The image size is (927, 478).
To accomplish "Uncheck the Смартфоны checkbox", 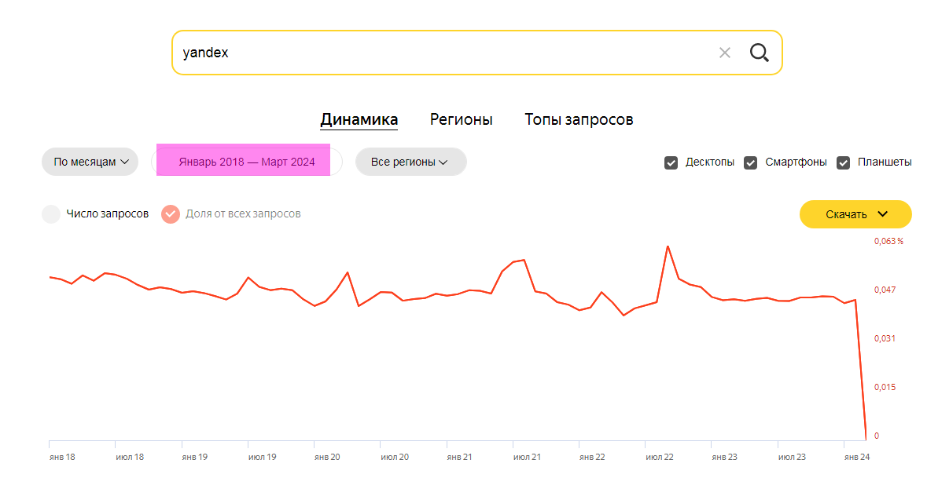I will [x=750, y=163].
